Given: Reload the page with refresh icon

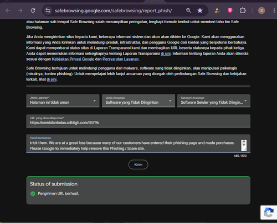Looking at the screenshot, I should tap(33, 10).
